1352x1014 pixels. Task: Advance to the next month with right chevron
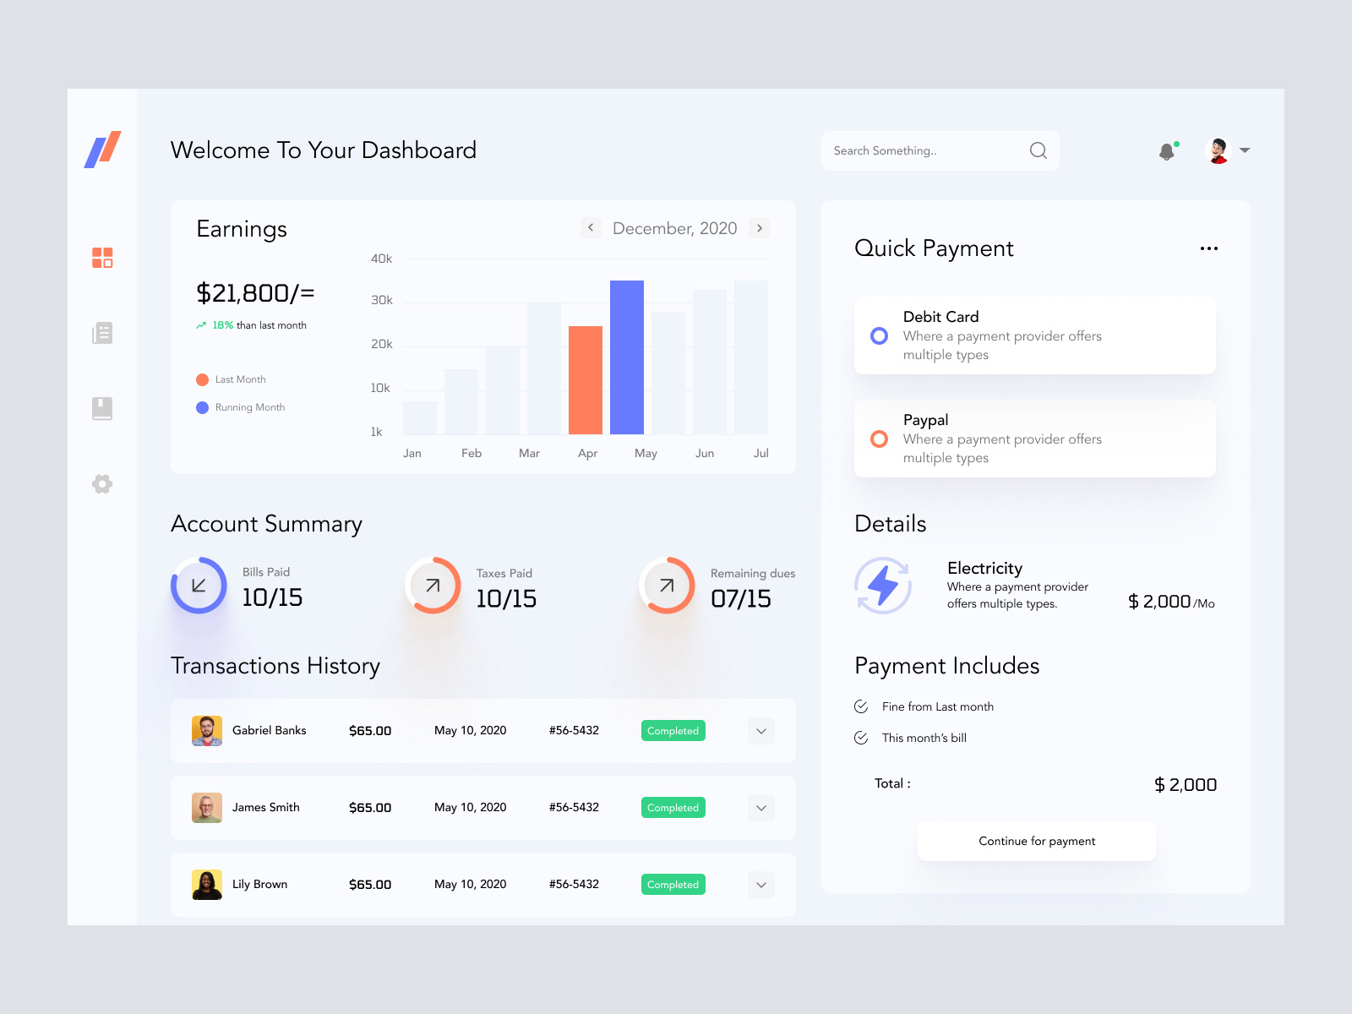760,227
